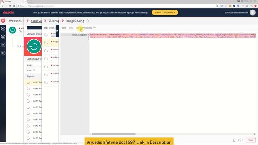Click the 0 of 7 files heading in Cleanup
The height and width of the screenshot is (145, 258).
[49, 28]
